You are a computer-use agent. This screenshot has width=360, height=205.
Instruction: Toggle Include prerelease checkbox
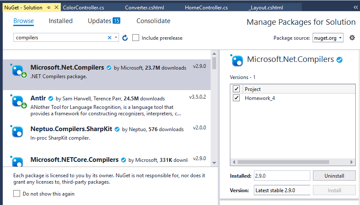[x=136, y=38]
